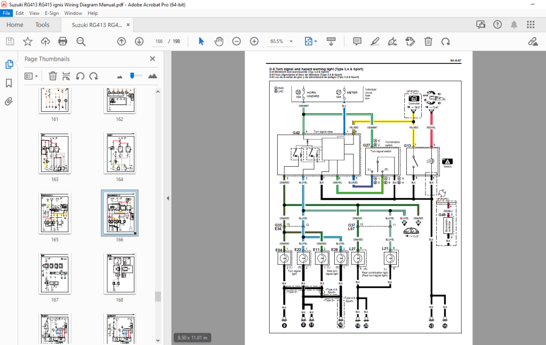Select page 166 thumbnail
The image size is (546, 345).
[119, 213]
